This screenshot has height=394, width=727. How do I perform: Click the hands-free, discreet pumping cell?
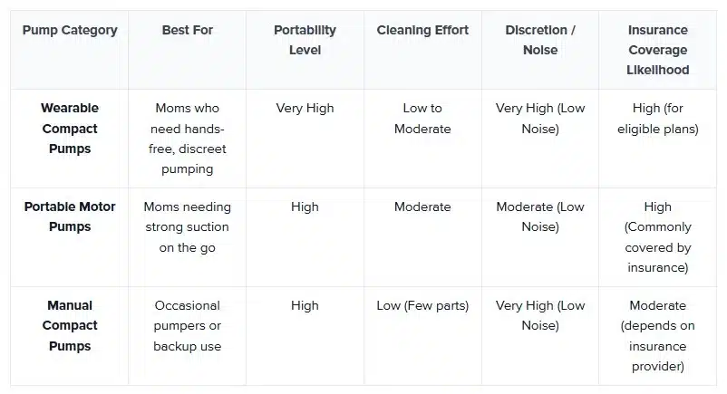(187, 139)
